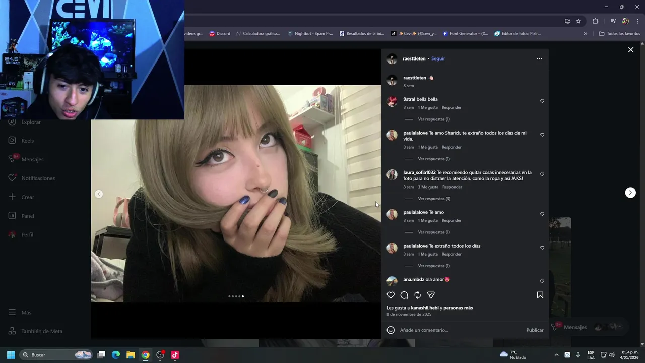Open the three-dot post options menu

[539, 59]
